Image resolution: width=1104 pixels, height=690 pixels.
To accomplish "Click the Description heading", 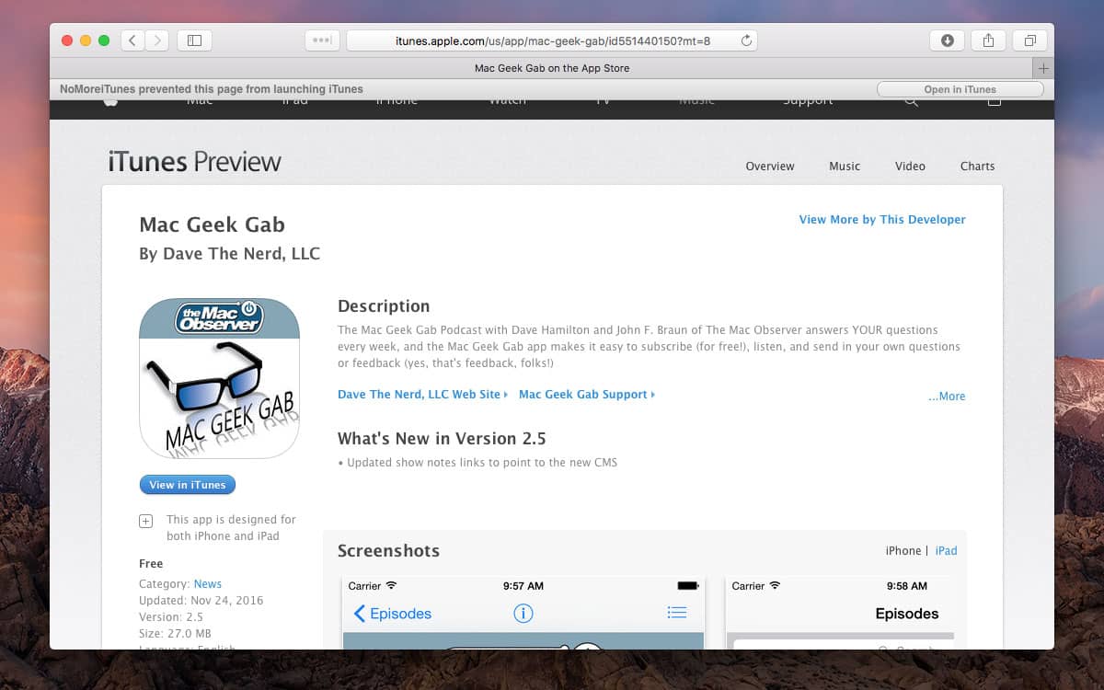I will (x=384, y=306).
